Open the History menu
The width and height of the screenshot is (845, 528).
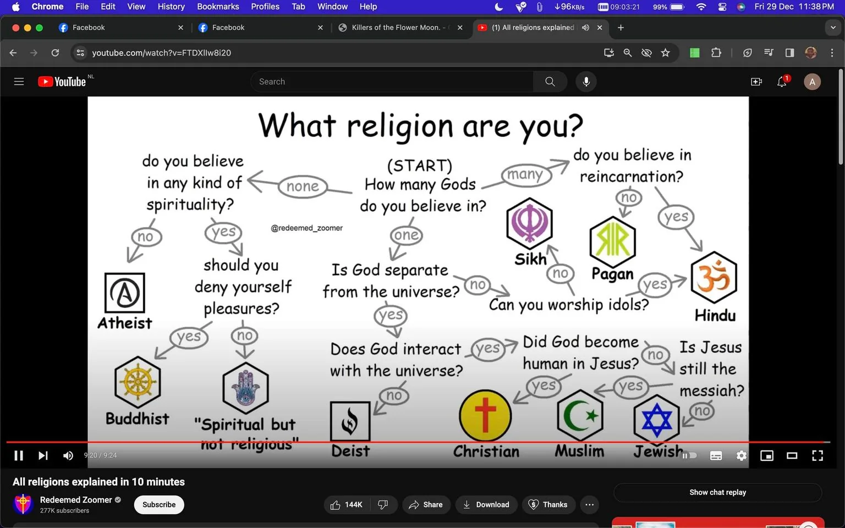[171, 7]
